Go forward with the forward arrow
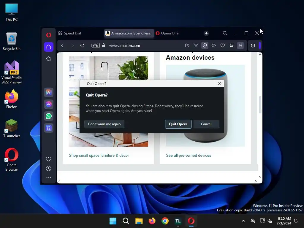Image resolution: width=304 pixels, height=228 pixels. coord(73,45)
